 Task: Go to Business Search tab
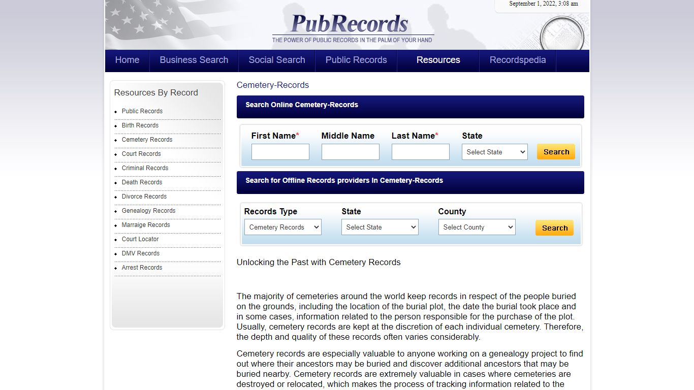click(x=194, y=60)
